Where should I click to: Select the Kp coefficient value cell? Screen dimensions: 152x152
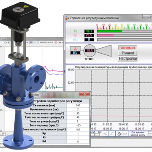coord(78,133)
